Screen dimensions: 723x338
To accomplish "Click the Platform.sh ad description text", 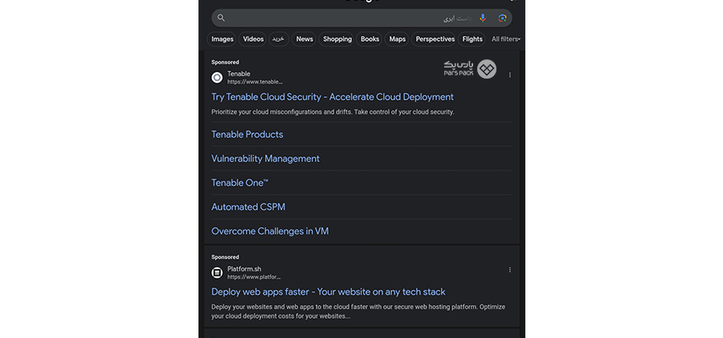I will pos(358,312).
